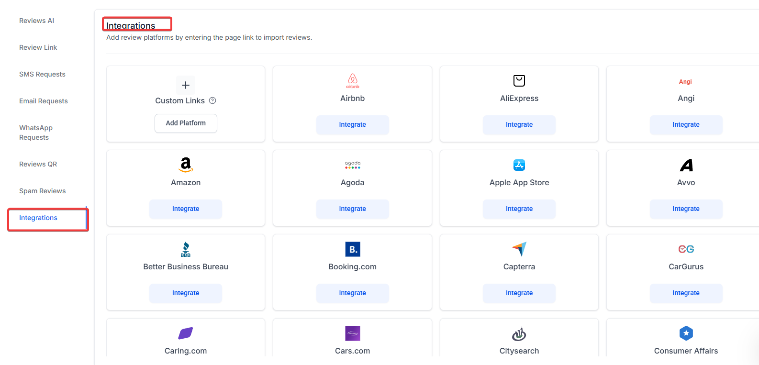Click the Amazon card title

[x=186, y=182]
